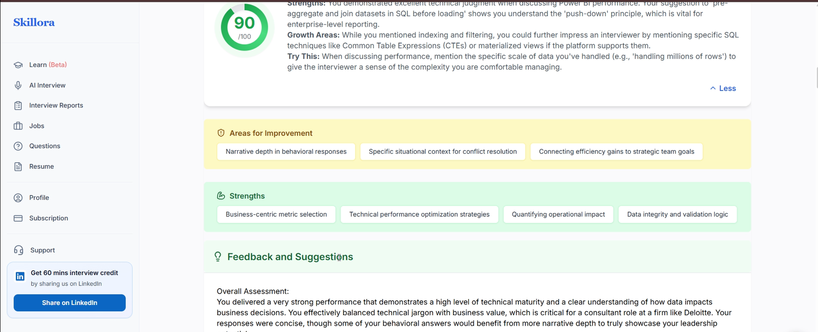
Task: Click the Share on LinkedIn button
Action: 70,303
